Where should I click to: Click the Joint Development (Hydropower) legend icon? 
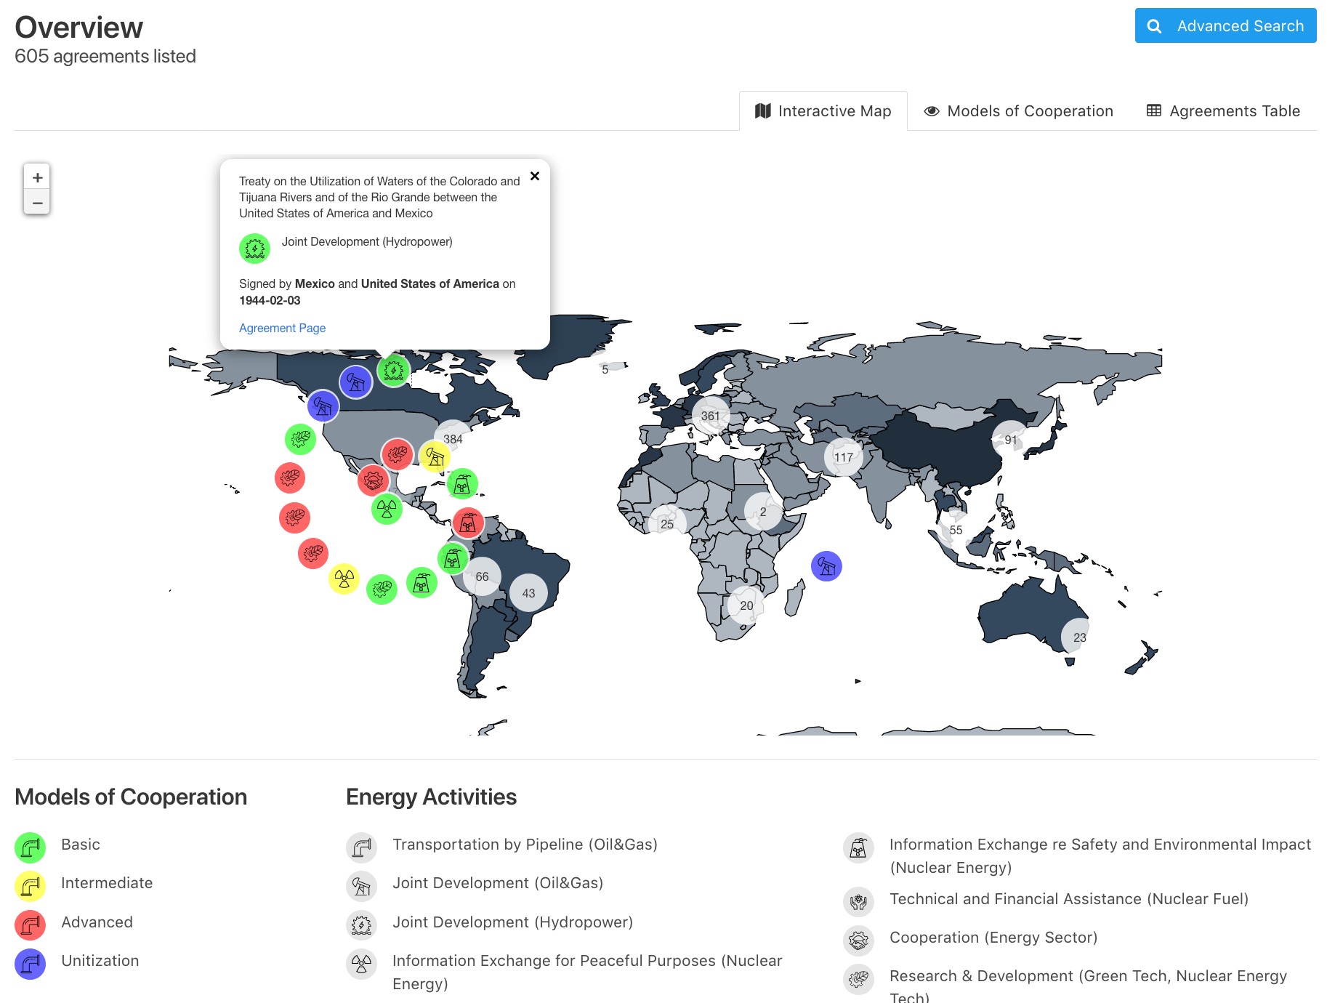tap(361, 925)
